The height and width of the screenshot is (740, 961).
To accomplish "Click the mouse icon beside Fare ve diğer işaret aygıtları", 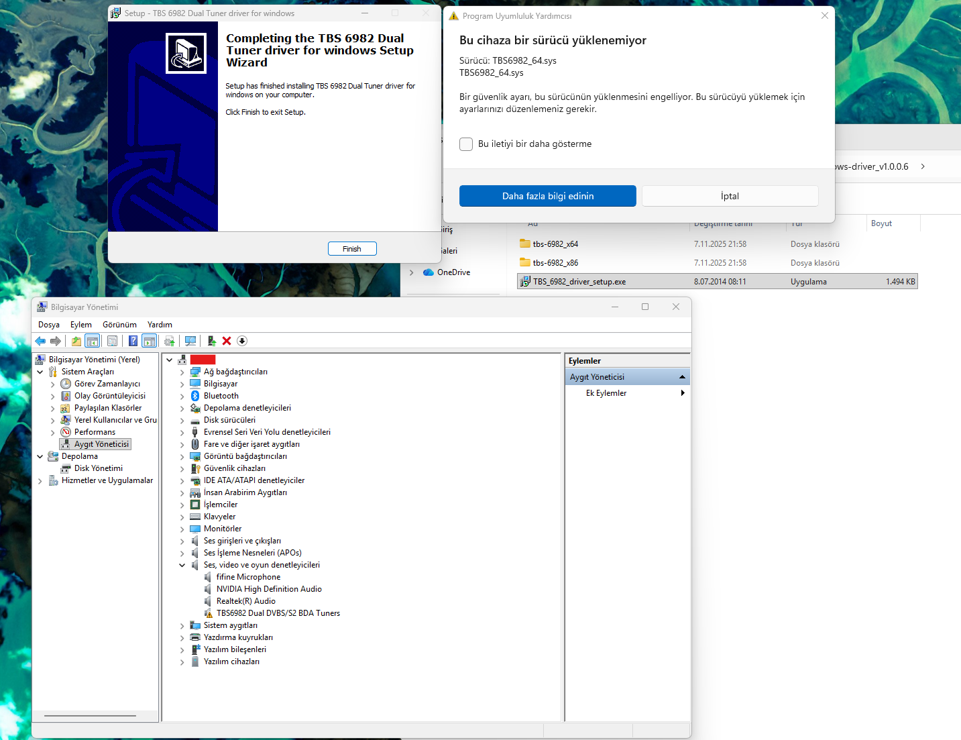I will [195, 444].
